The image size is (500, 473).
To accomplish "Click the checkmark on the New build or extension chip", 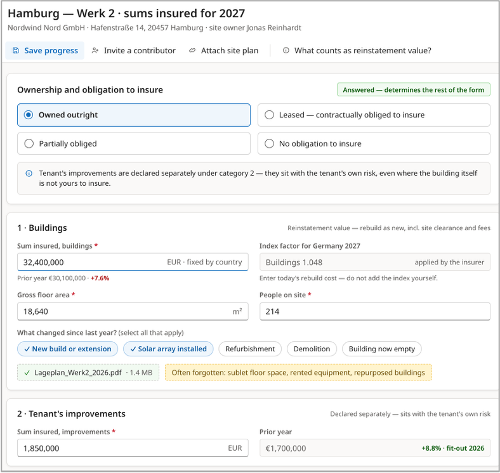I will [x=27, y=349].
